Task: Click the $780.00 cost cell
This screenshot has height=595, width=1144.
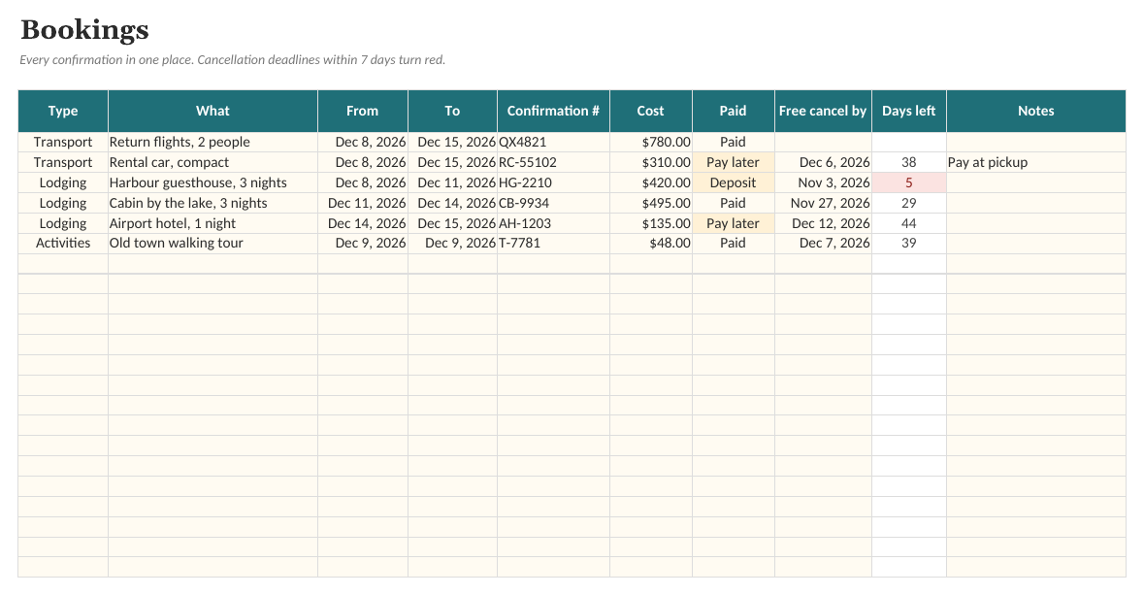Action: [x=651, y=143]
